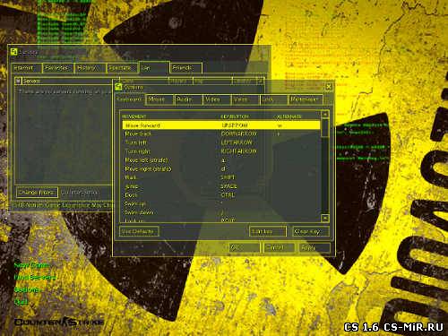Switch to the Friends tab
Screen dimensions: 448x336
185,68
